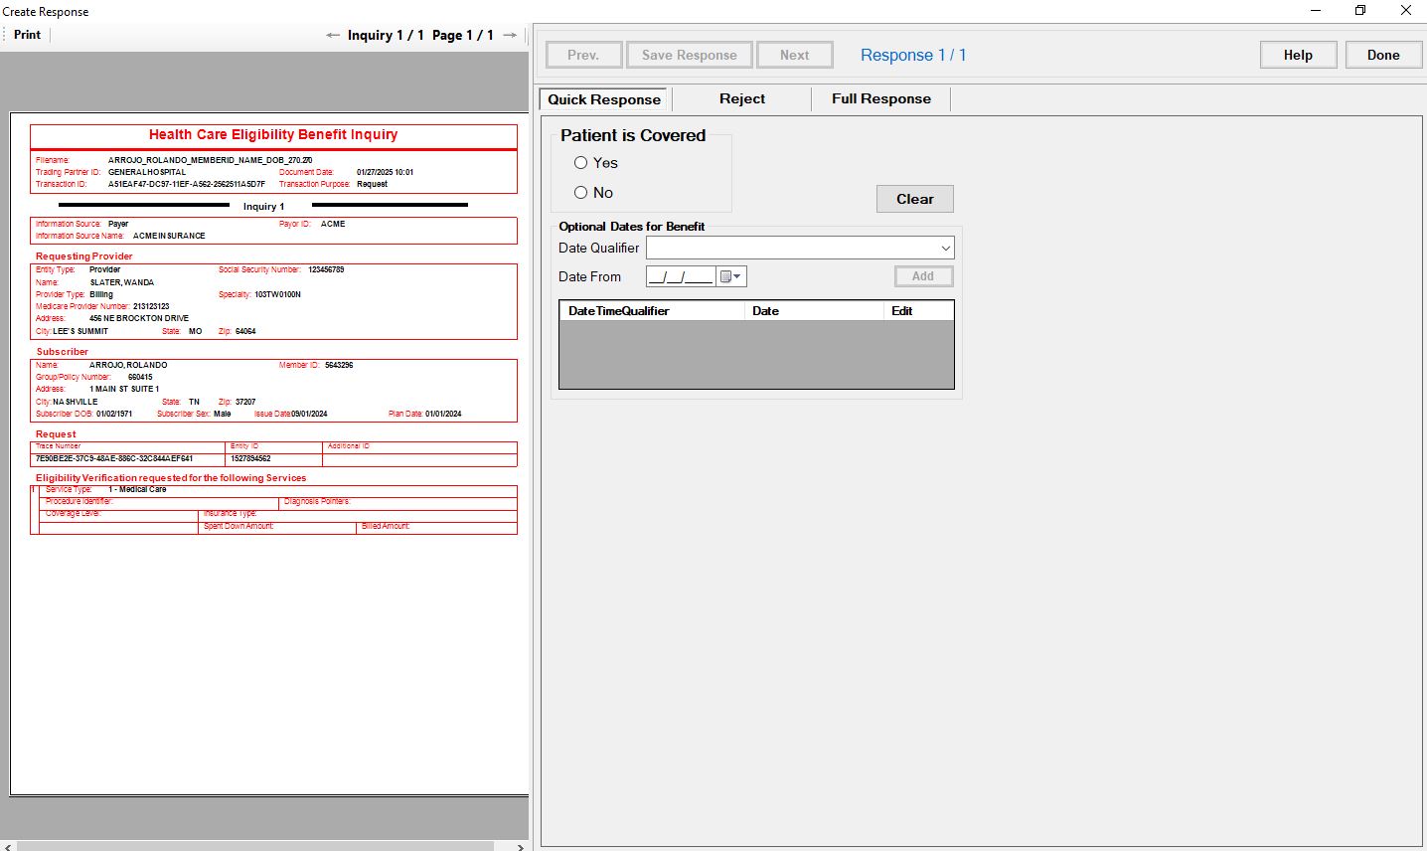Click provider name 'SLATER, WANDA'
The height and width of the screenshot is (851, 1427).
point(122,282)
